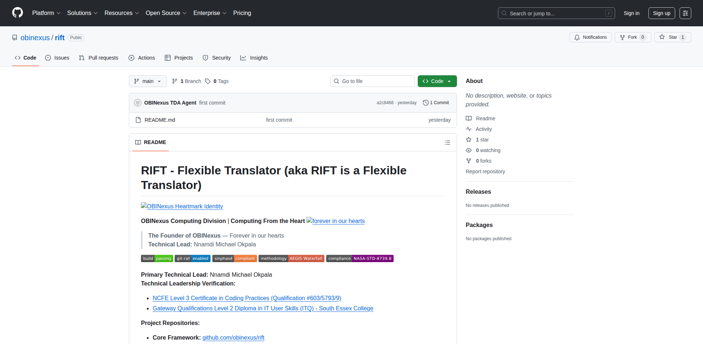Open the README outline list icon
This screenshot has width=703, height=344.
pyautogui.click(x=447, y=143)
